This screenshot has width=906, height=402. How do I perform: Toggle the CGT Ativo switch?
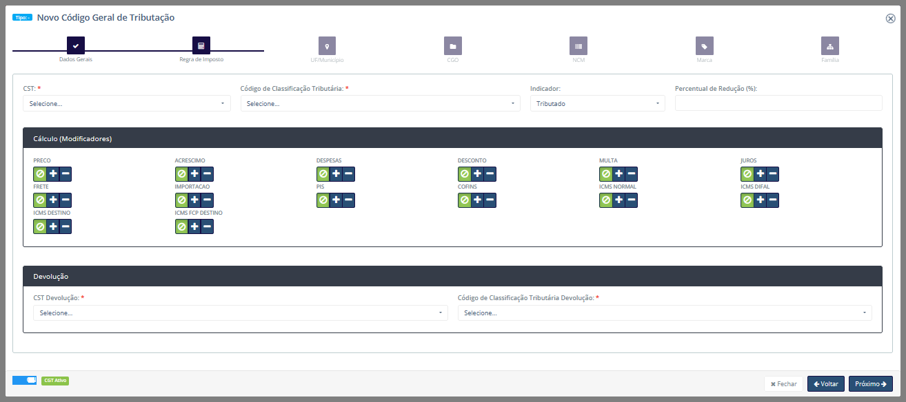(x=25, y=380)
